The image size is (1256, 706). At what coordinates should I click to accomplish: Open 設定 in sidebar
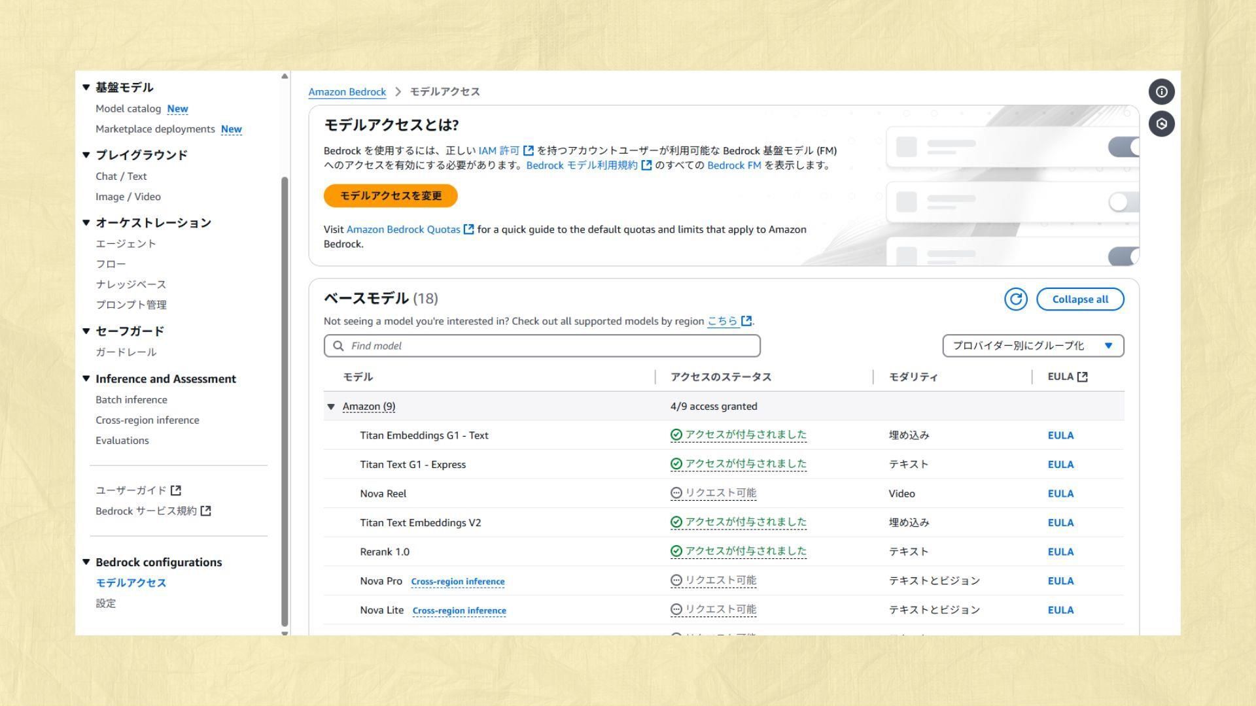tap(105, 603)
